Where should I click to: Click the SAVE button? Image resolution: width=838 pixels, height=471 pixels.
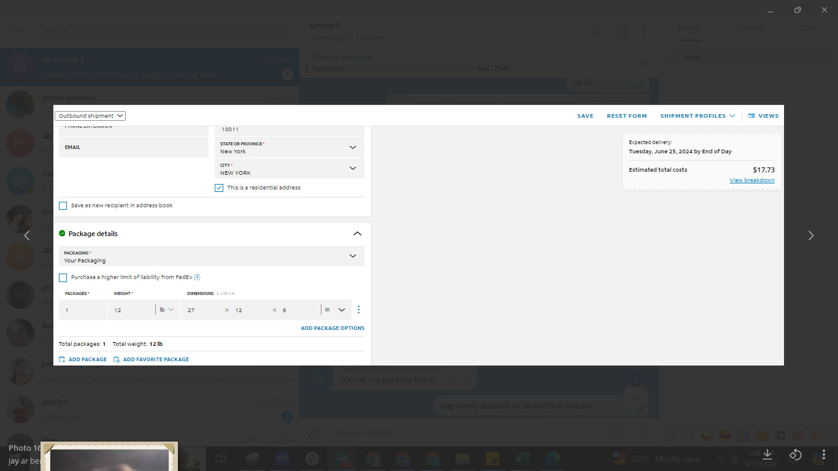click(585, 115)
